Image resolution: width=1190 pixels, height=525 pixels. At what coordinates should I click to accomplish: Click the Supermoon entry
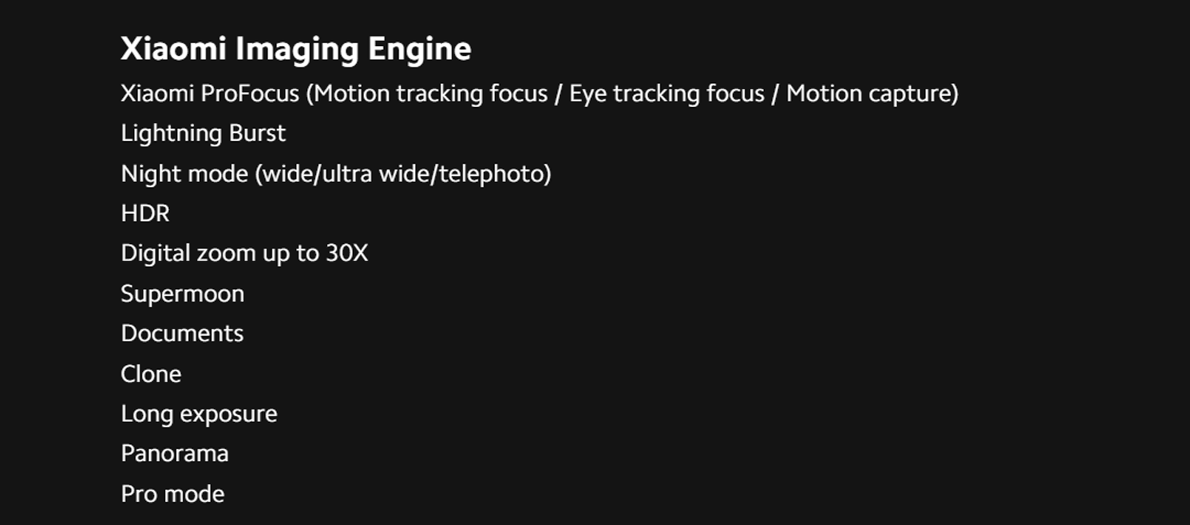point(182,294)
